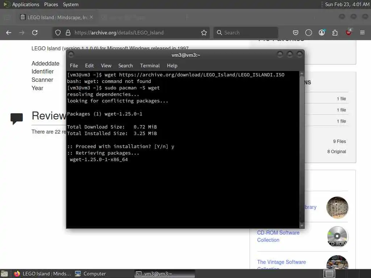The image size is (371, 278).
Task: Open the System menu in top panel
Action: (71, 4)
